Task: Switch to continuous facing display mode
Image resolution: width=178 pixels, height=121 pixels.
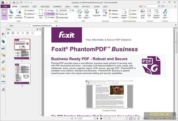Action: [138, 118]
